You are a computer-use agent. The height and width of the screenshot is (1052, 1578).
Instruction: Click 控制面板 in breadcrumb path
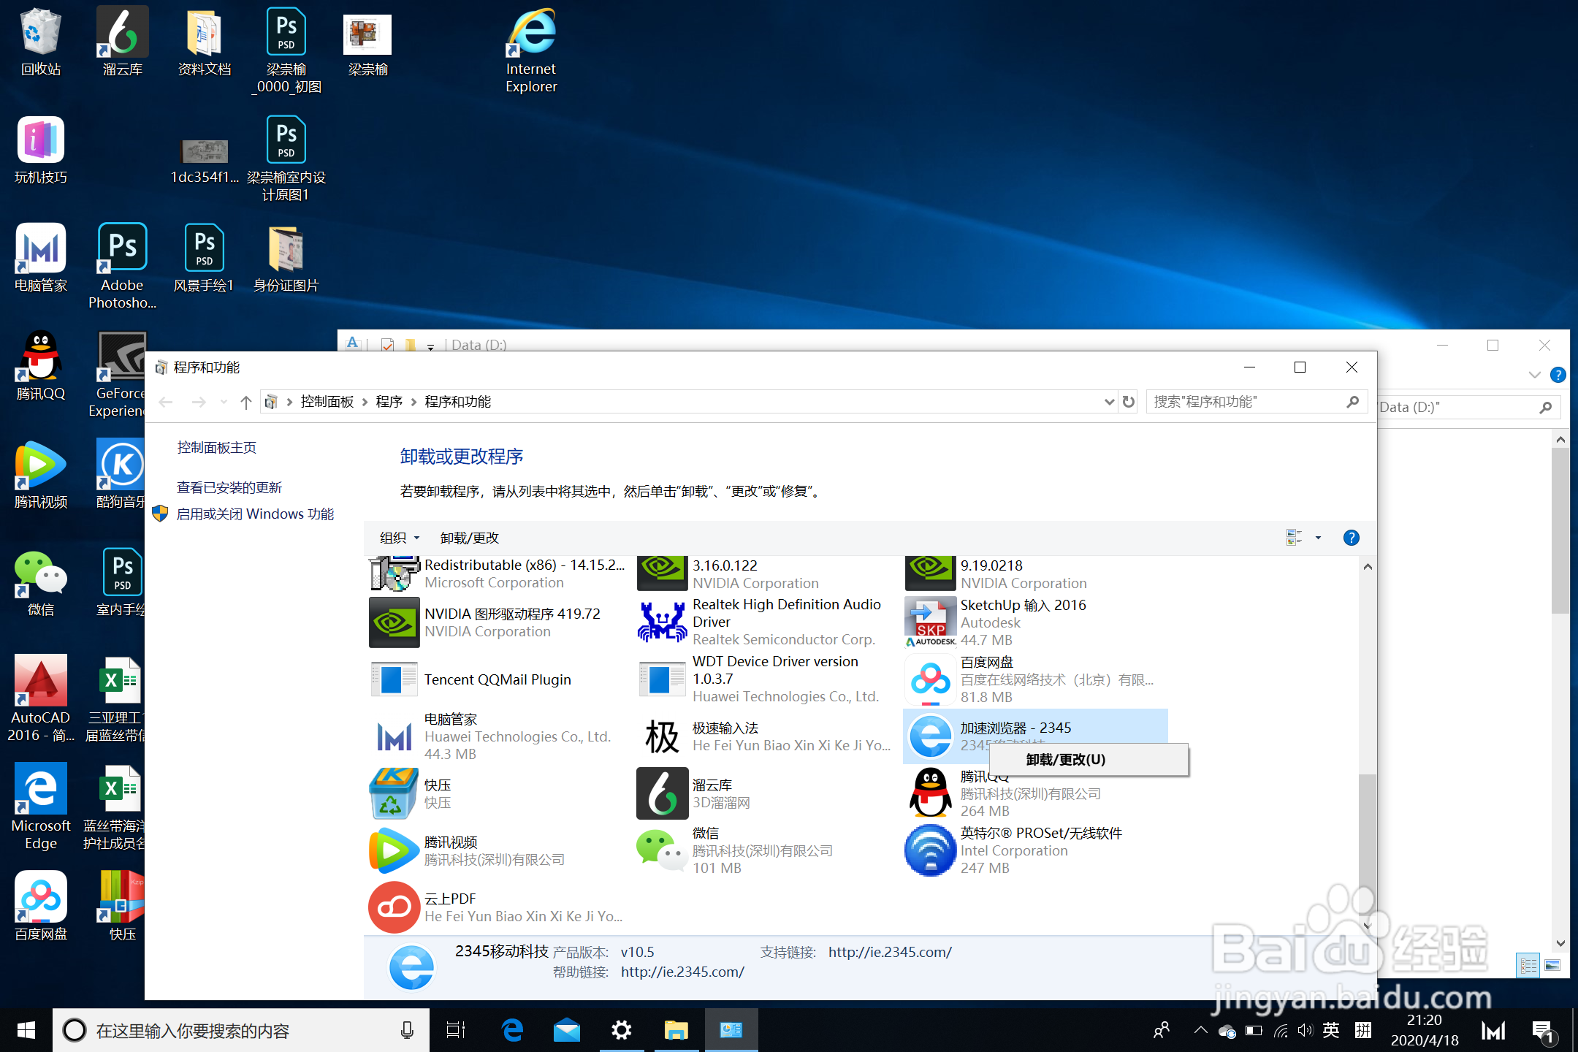point(327,402)
